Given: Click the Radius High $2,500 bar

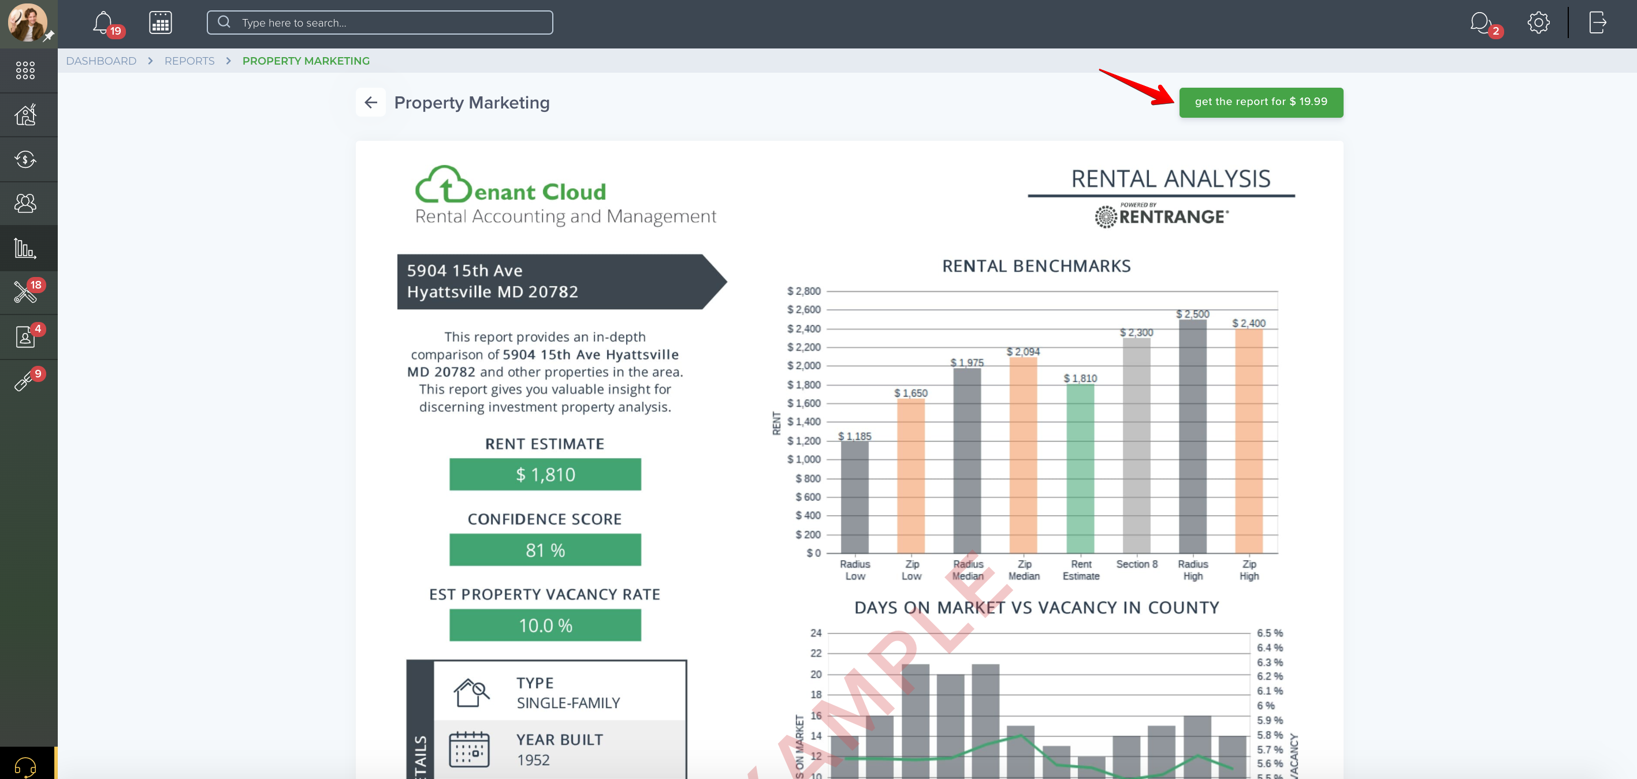Looking at the screenshot, I should point(1193,436).
